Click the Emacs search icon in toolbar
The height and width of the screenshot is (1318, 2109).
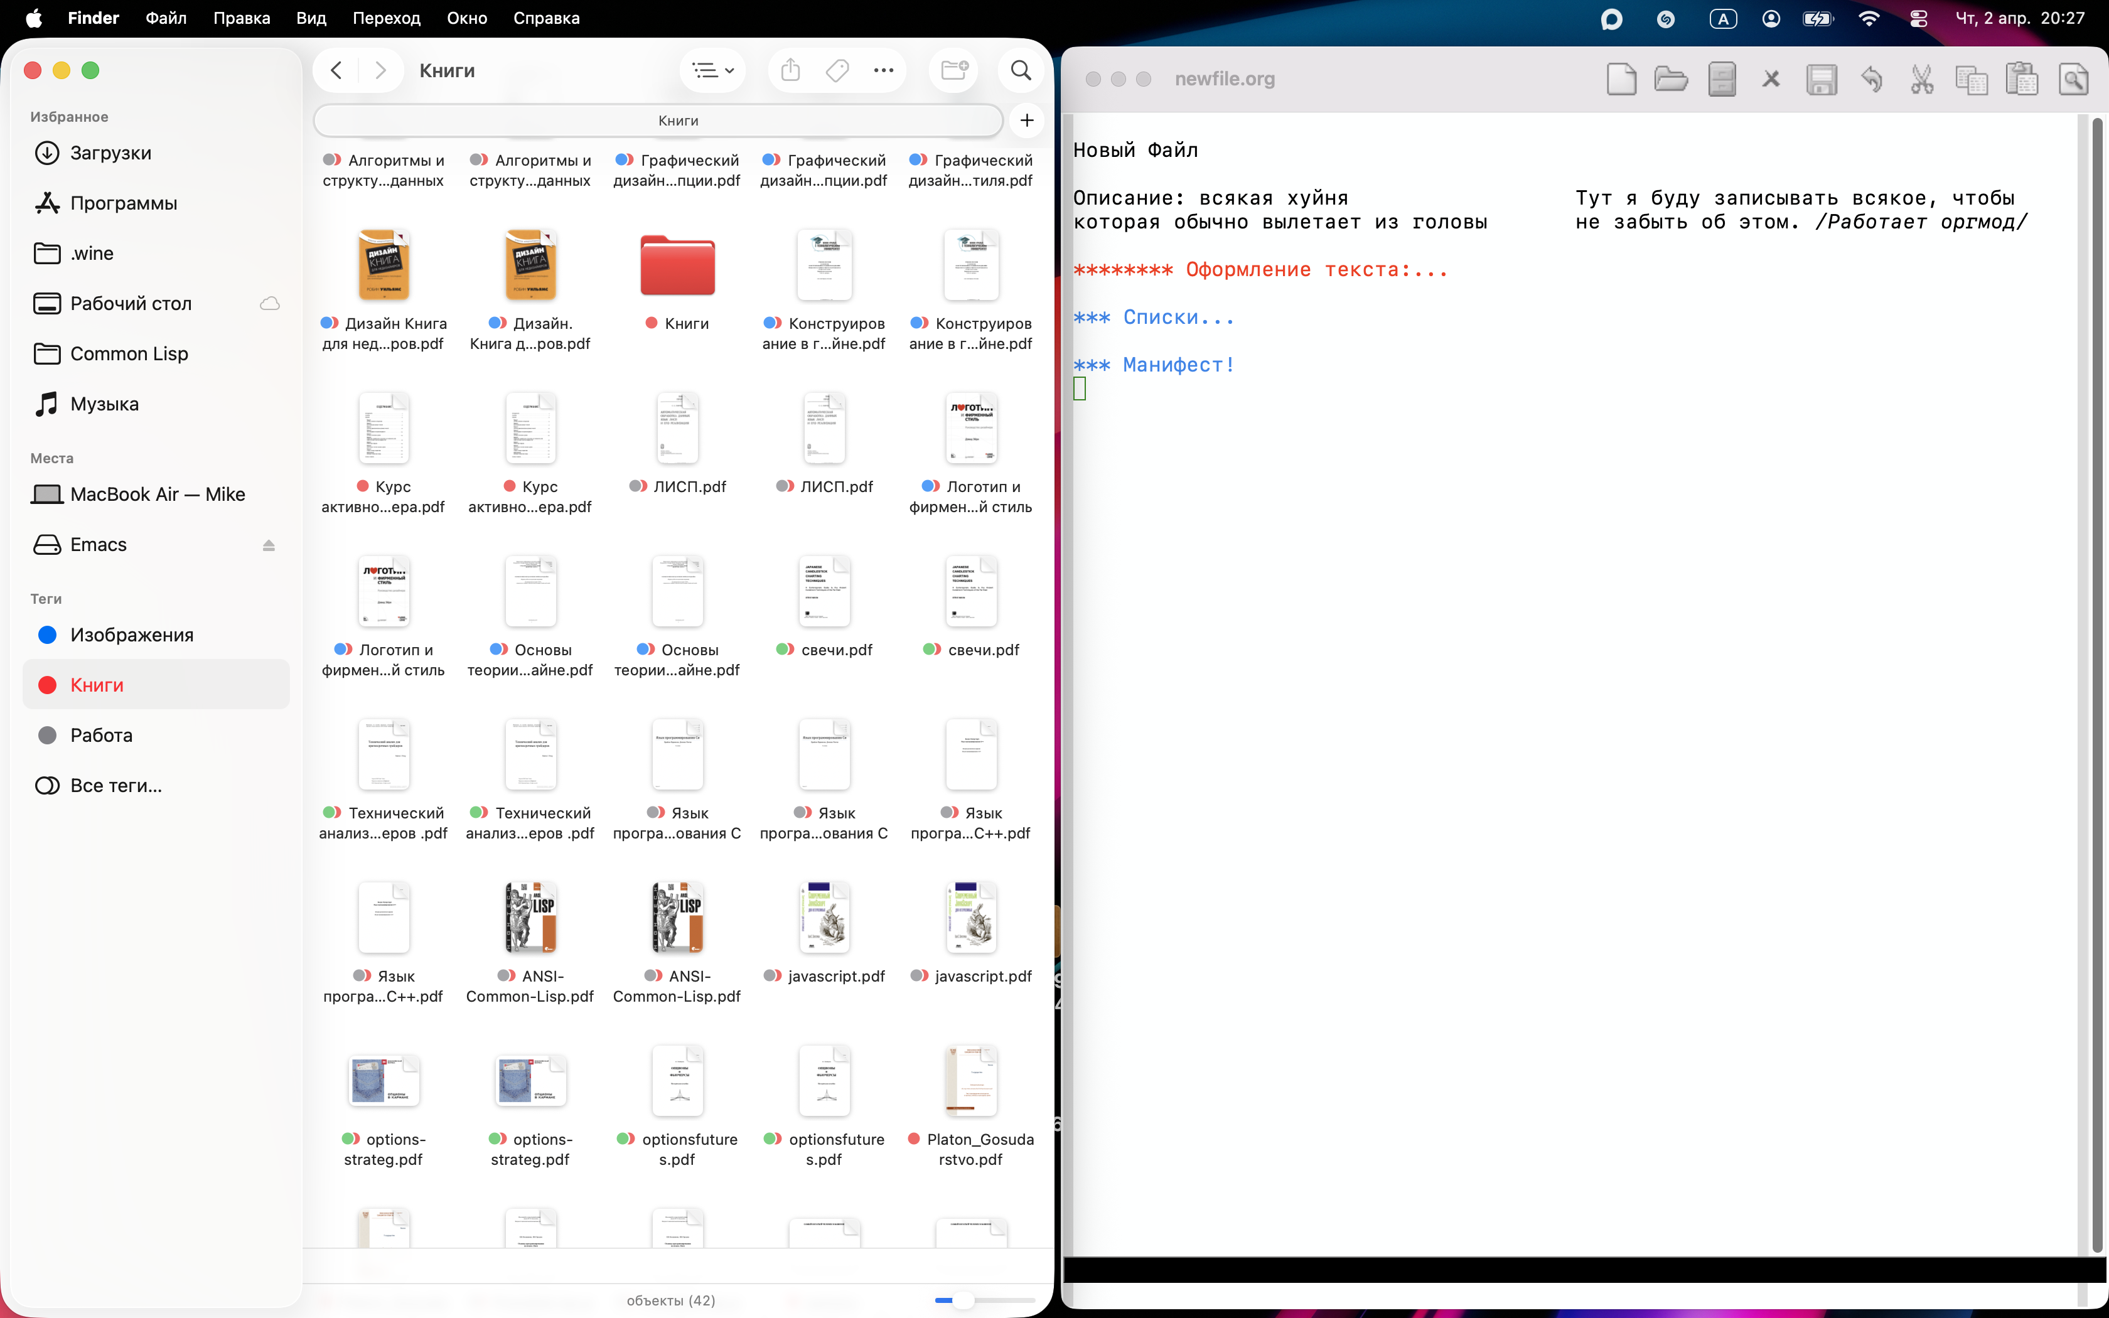2073,79
